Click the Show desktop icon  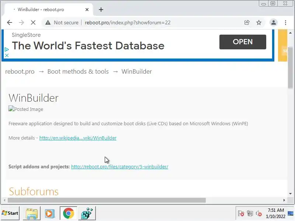[x=291, y=213]
